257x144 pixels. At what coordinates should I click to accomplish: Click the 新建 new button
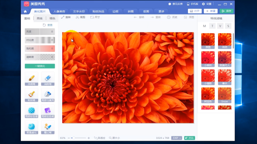pyautogui.click(x=210, y=11)
